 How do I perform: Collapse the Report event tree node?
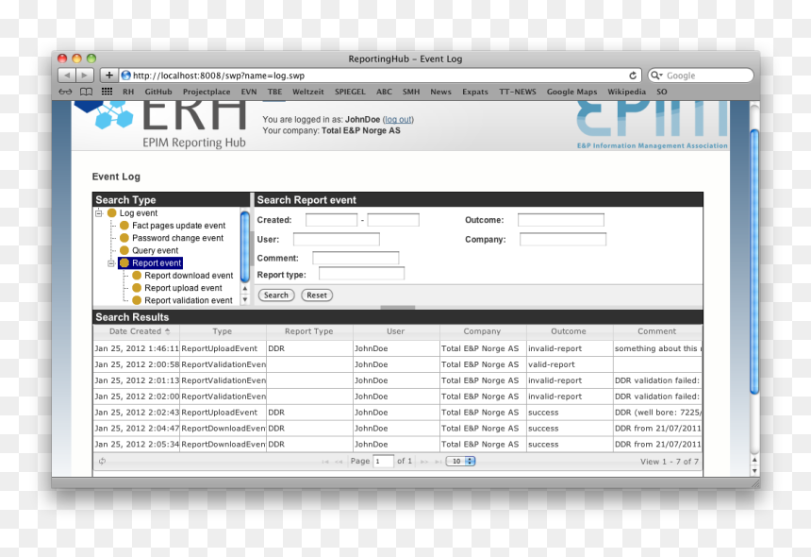[110, 263]
